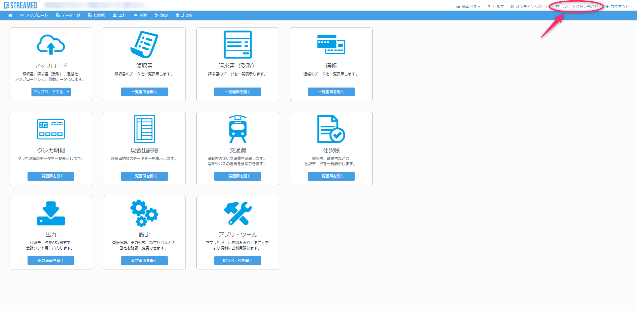
Task: Click the home icon in navigation bar
Action: pos(10,15)
